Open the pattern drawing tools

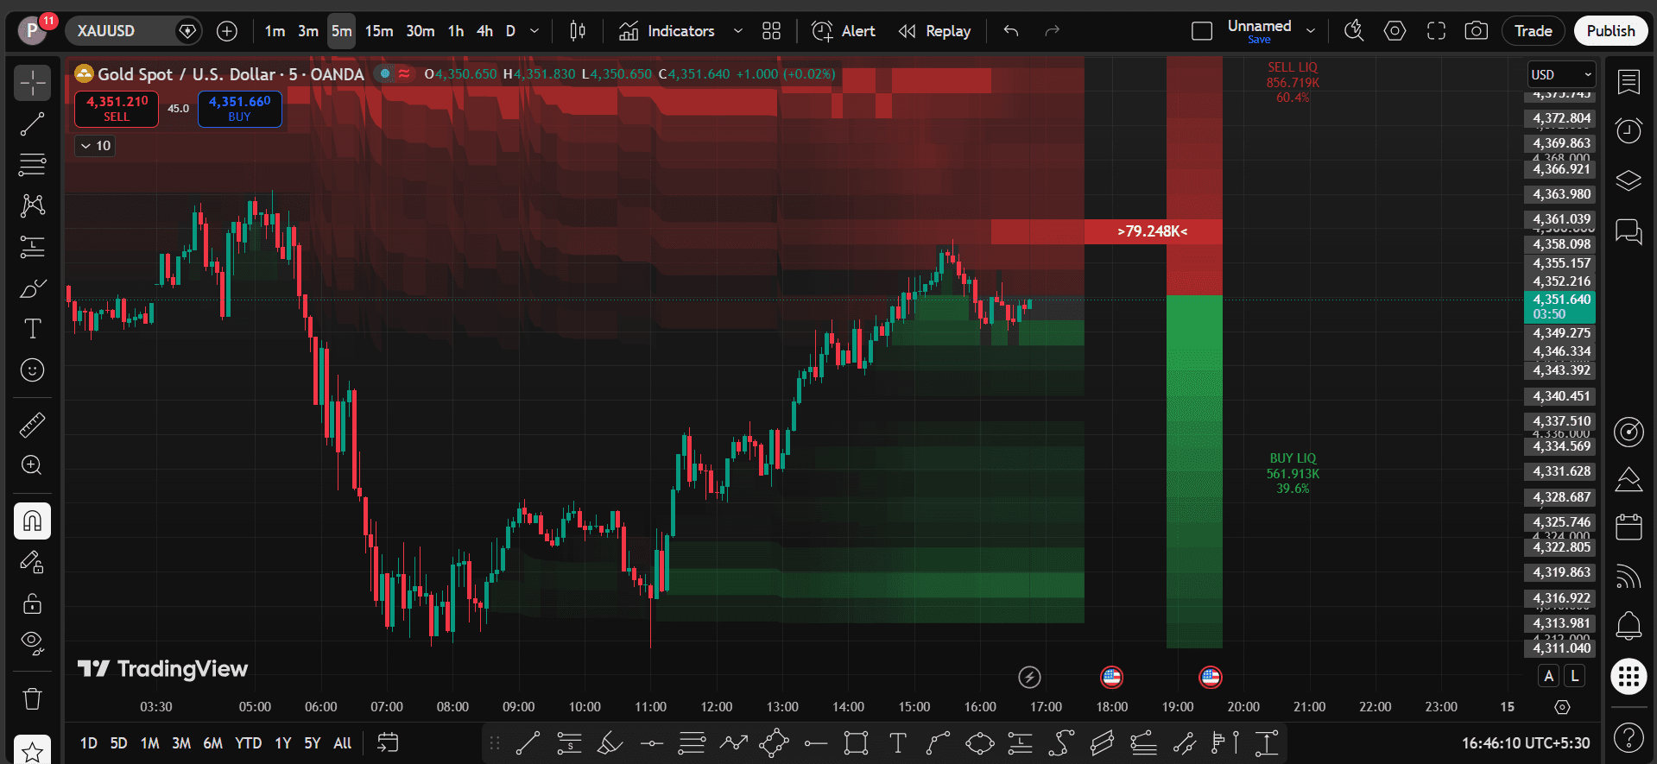(33, 205)
